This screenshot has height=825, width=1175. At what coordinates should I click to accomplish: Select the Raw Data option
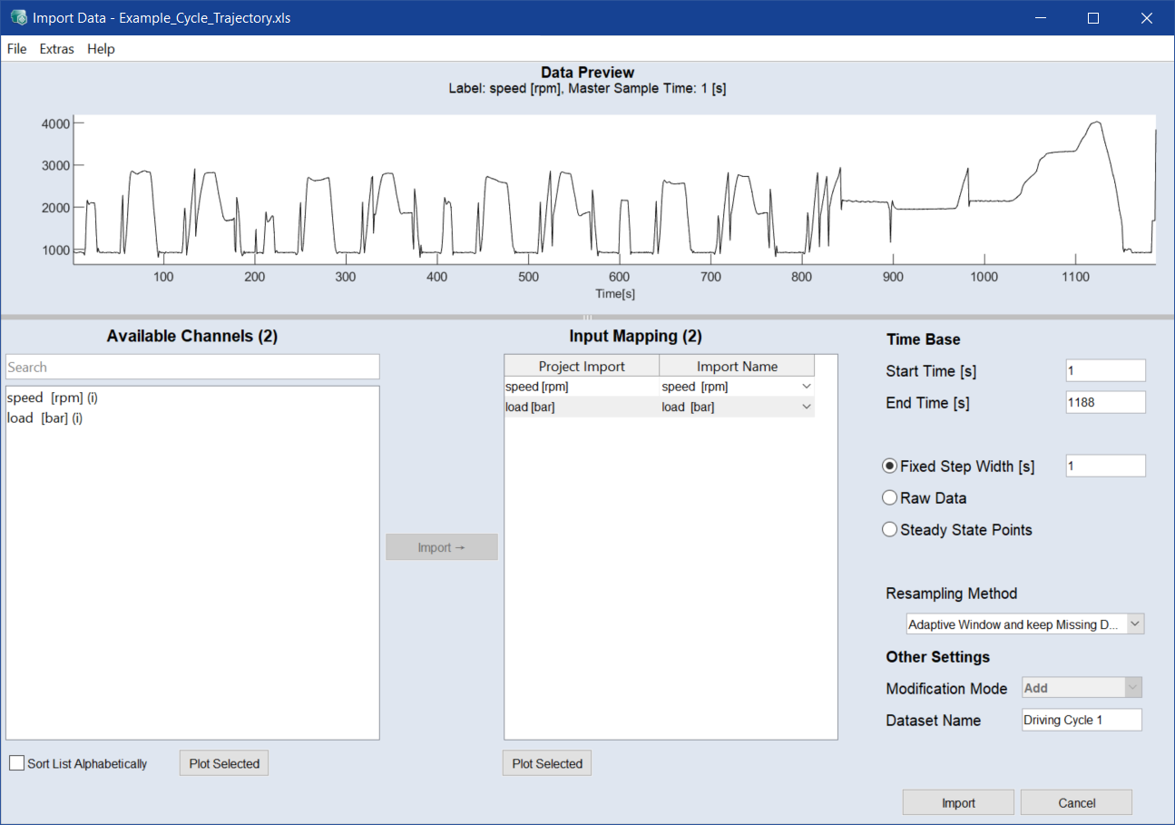(890, 498)
